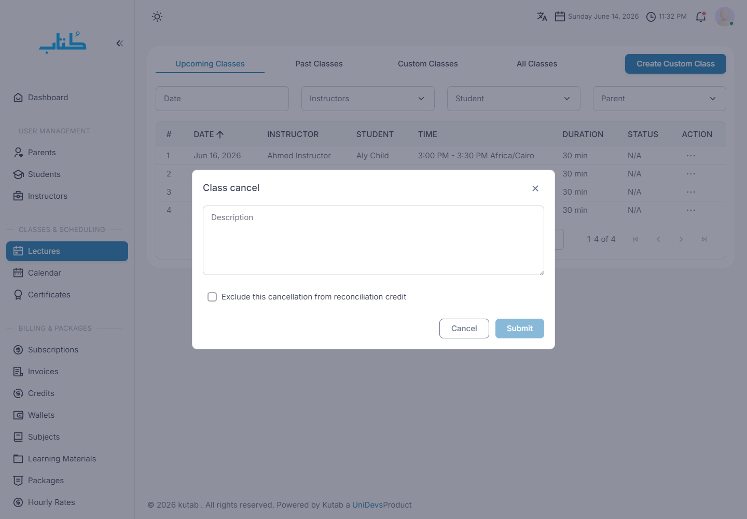Screen dimensions: 747x519
Task: Go to first page of table
Action: click(635, 239)
